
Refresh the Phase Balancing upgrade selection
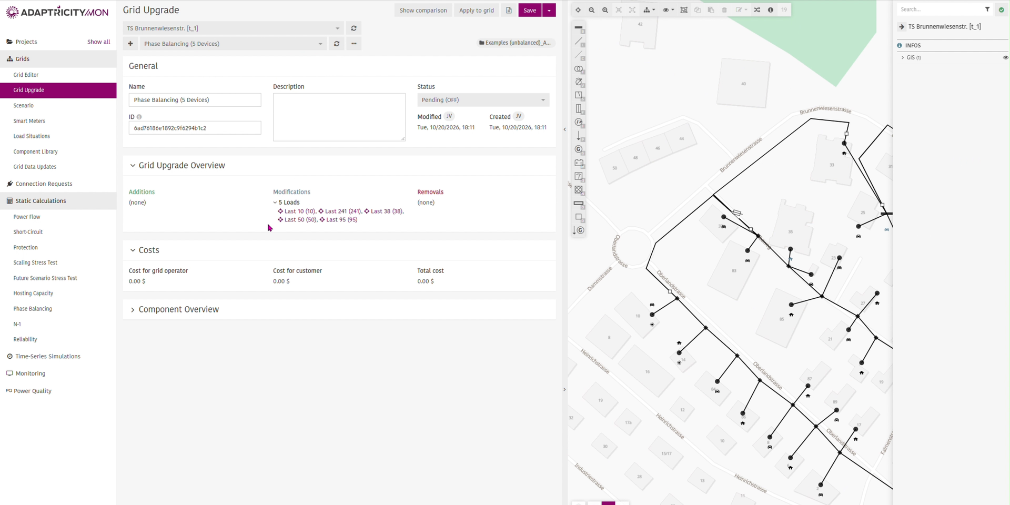click(x=337, y=44)
